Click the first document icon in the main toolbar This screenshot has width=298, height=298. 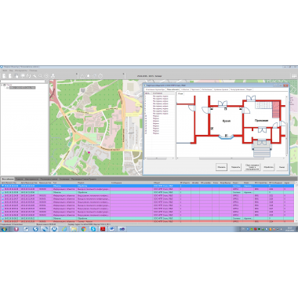pos(5,76)
